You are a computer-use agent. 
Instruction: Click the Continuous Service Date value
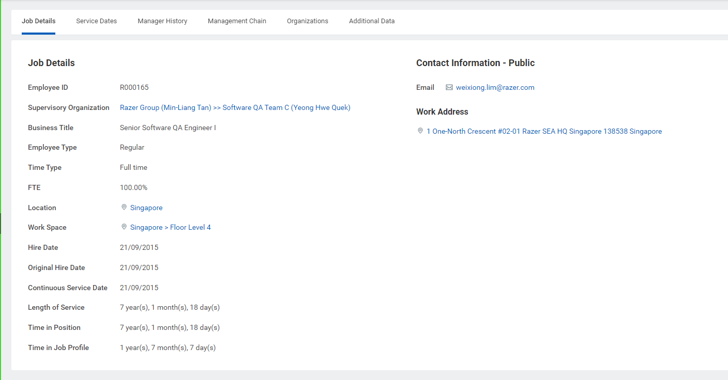pyautogui.click(x=139, y=288)
